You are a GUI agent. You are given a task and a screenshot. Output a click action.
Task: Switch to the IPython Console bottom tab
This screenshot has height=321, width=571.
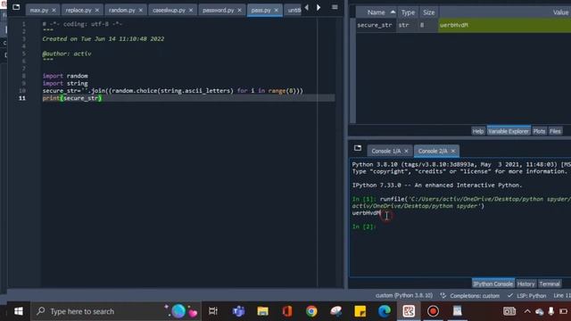click(492, 284)
